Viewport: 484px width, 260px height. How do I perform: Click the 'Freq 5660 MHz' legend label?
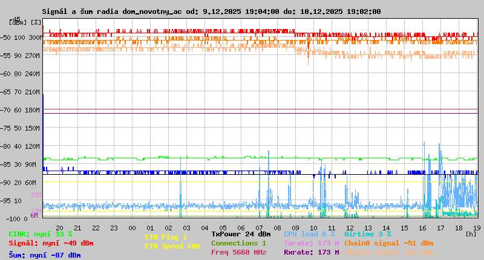[x=238, y=252]
